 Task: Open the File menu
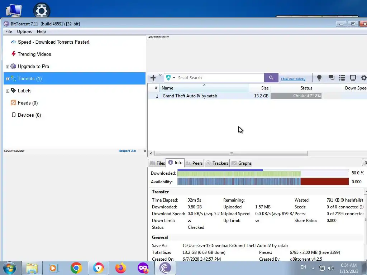pos(9,32)
